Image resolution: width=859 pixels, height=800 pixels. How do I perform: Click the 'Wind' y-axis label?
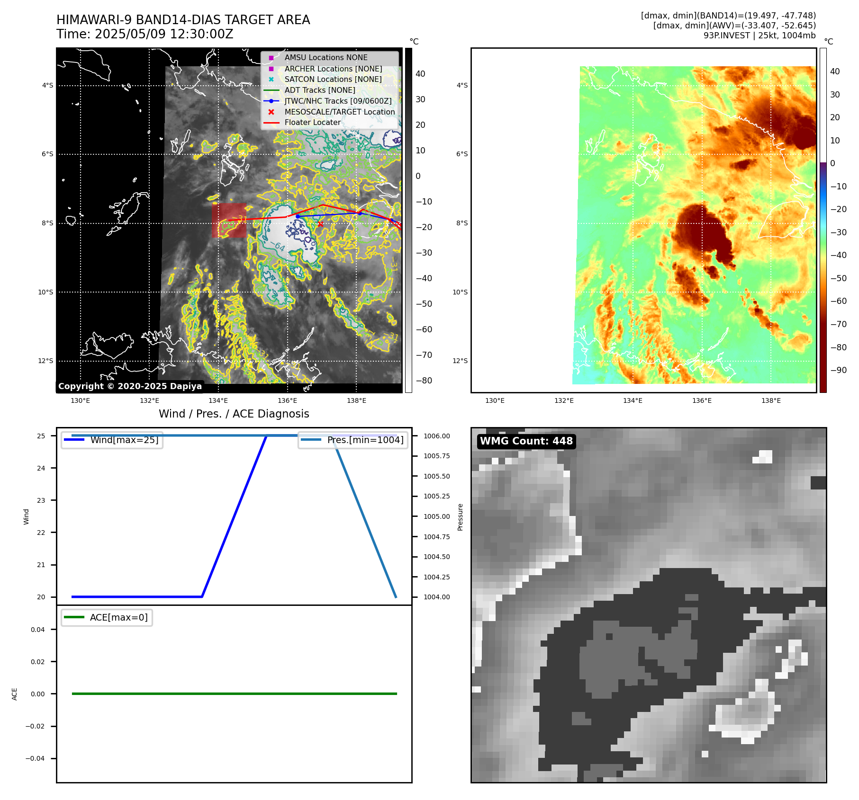click(x=26, y=517)
